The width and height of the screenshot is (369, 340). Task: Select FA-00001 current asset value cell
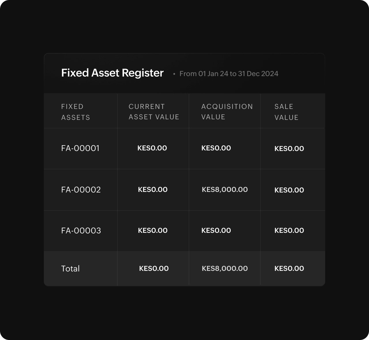[x=152, y=148]
